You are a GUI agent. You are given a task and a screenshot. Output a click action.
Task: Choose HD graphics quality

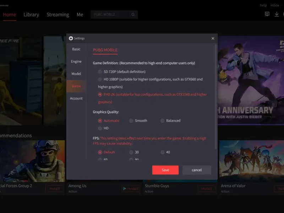[x=100, y=128]
